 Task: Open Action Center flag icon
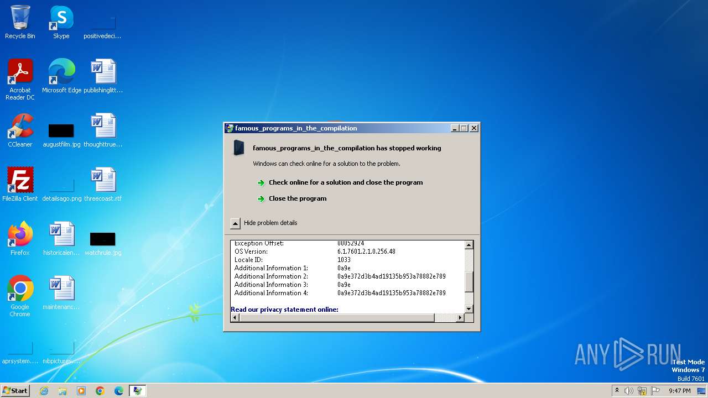point(655,391)
